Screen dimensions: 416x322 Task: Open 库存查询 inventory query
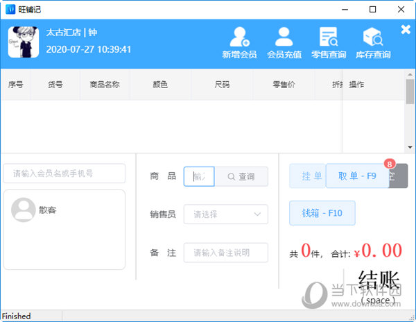[x=373, y=43]
